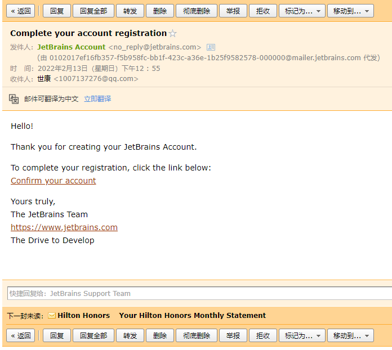This screenshot has height=350, width=392.
Task: Open bottom 移动到 dropdown
Action: pyautogui.click(x=350, y=335)
